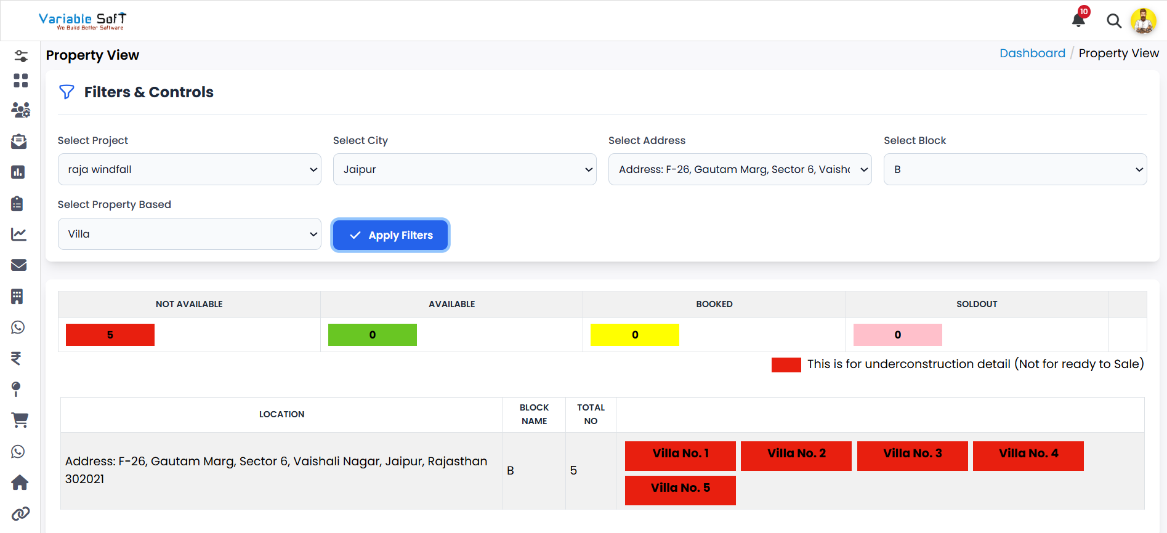1167x533 pixels.
Task: Open Villa No. 1 tile
Action: click(x=680, y=456)
